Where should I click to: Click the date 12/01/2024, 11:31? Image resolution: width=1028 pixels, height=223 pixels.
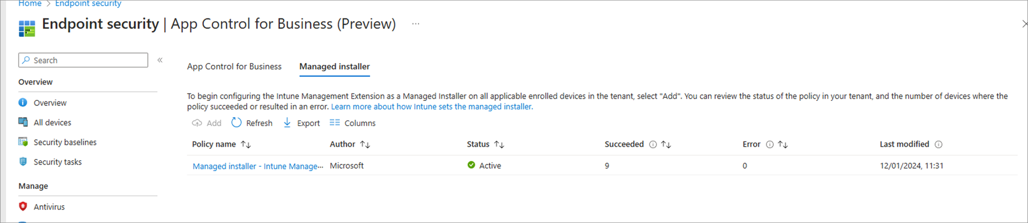coord(912,166)
